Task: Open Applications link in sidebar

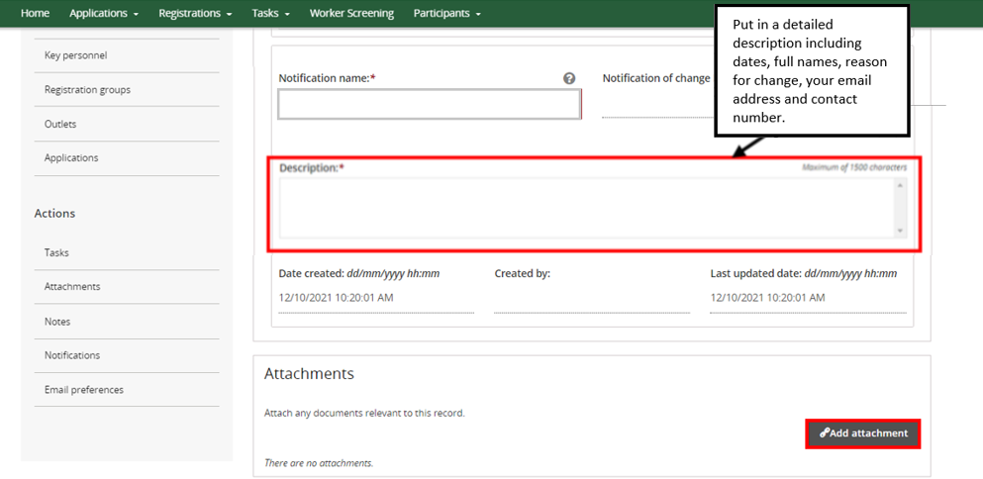Action: point(71,158)
